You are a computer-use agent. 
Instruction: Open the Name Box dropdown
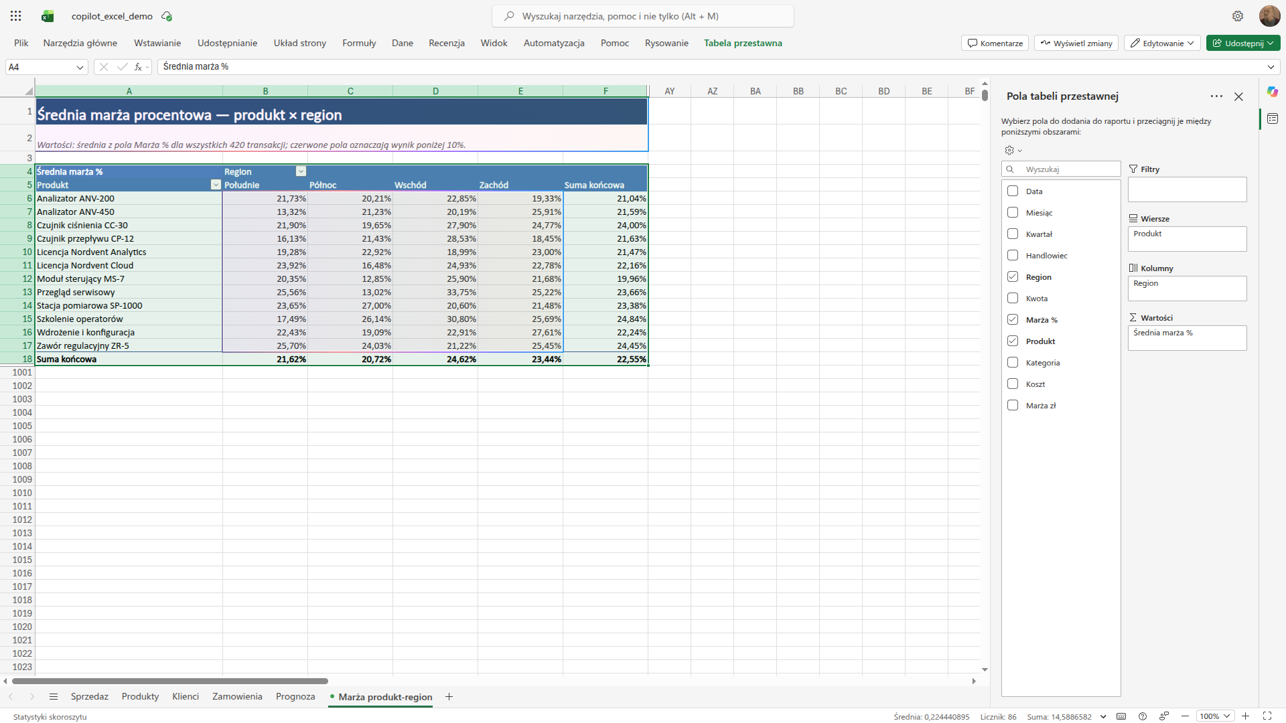(x=80, y=67)
